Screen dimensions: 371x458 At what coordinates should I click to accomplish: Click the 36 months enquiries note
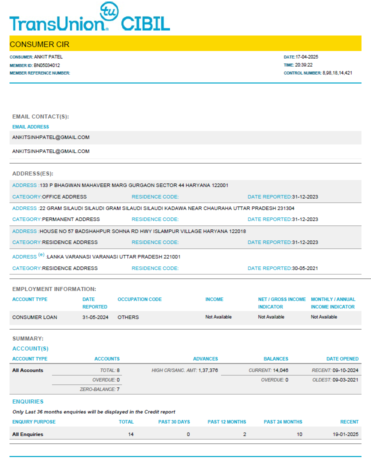[x=94, y=412]
